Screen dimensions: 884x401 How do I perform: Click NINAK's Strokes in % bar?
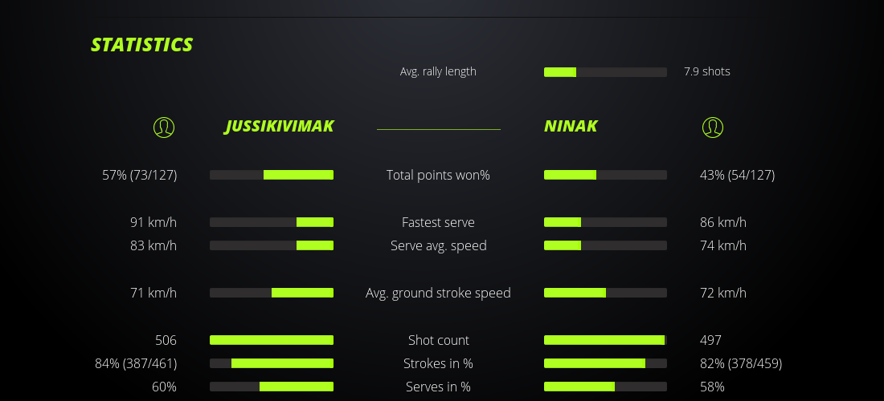pos(605,363)
